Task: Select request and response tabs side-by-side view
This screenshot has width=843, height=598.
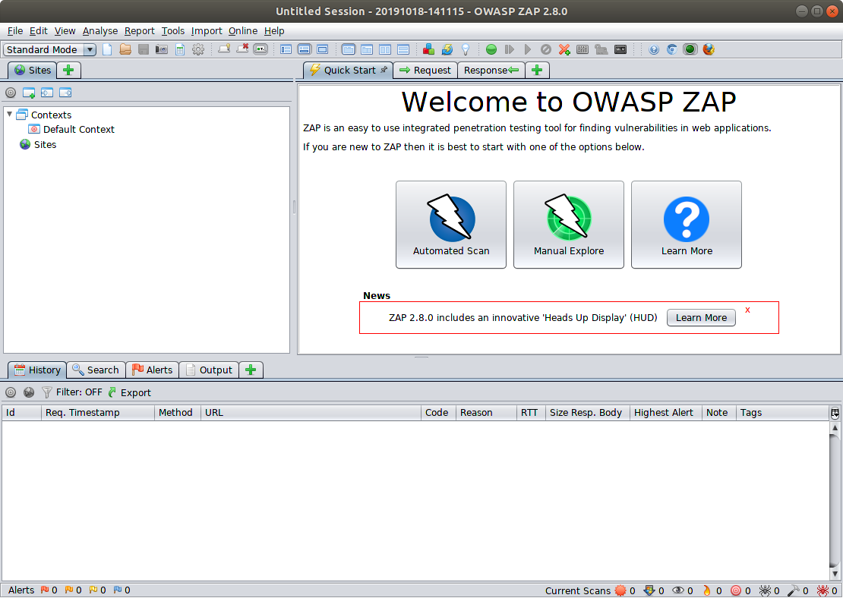Action: [x=385, y=49]
